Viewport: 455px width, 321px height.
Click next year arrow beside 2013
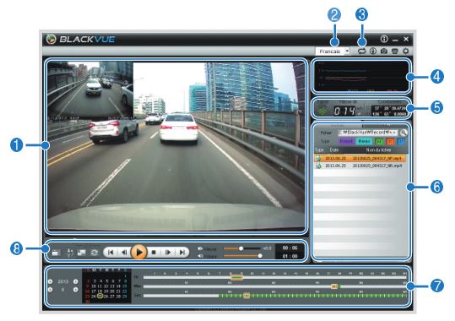pos(76,281)
